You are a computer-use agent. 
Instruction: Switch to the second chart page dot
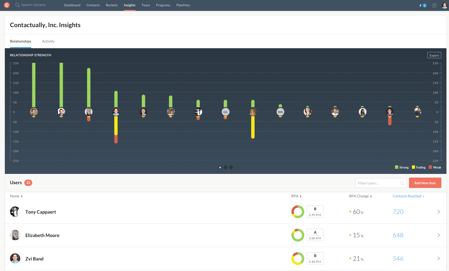pyautogui.click(x=225, y=168)
